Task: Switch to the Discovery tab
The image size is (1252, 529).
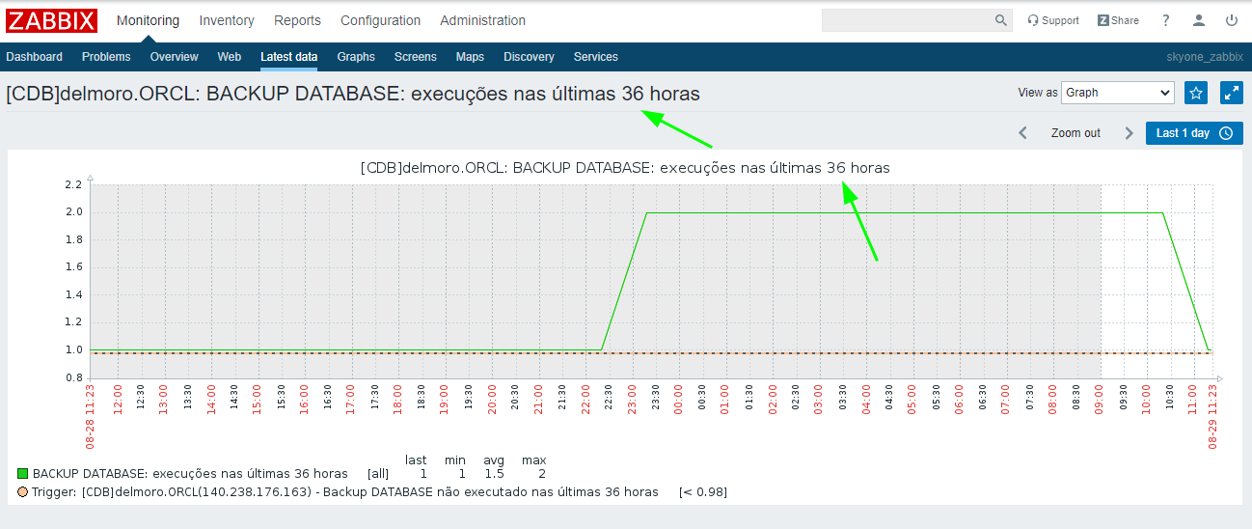Action: [529, 57]
